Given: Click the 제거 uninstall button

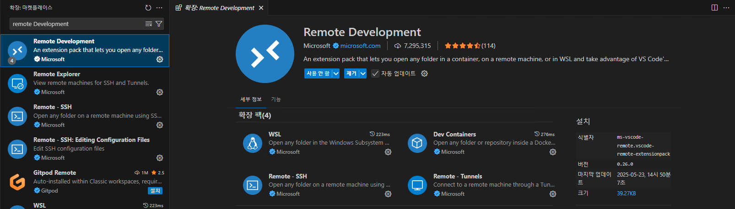Looking at the screenshot, I should tap(351, 73).
